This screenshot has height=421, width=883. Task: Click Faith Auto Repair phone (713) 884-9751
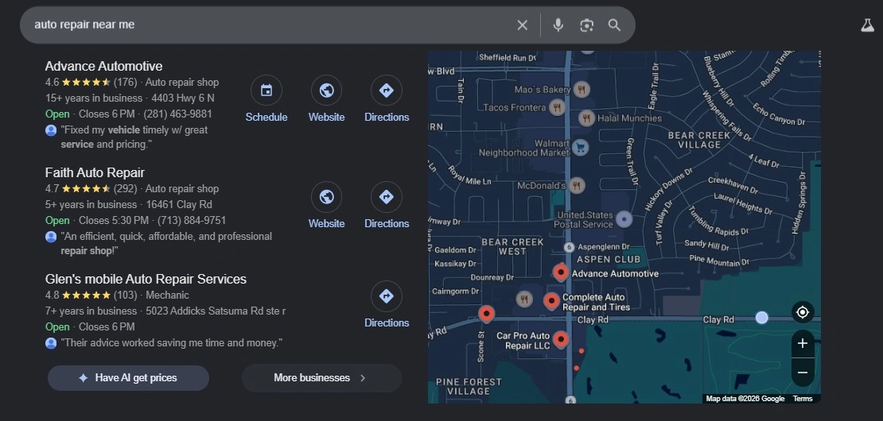click(192, 220)
